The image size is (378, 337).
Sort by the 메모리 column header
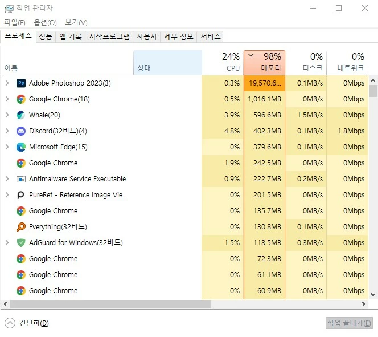[x=265, y=63]
